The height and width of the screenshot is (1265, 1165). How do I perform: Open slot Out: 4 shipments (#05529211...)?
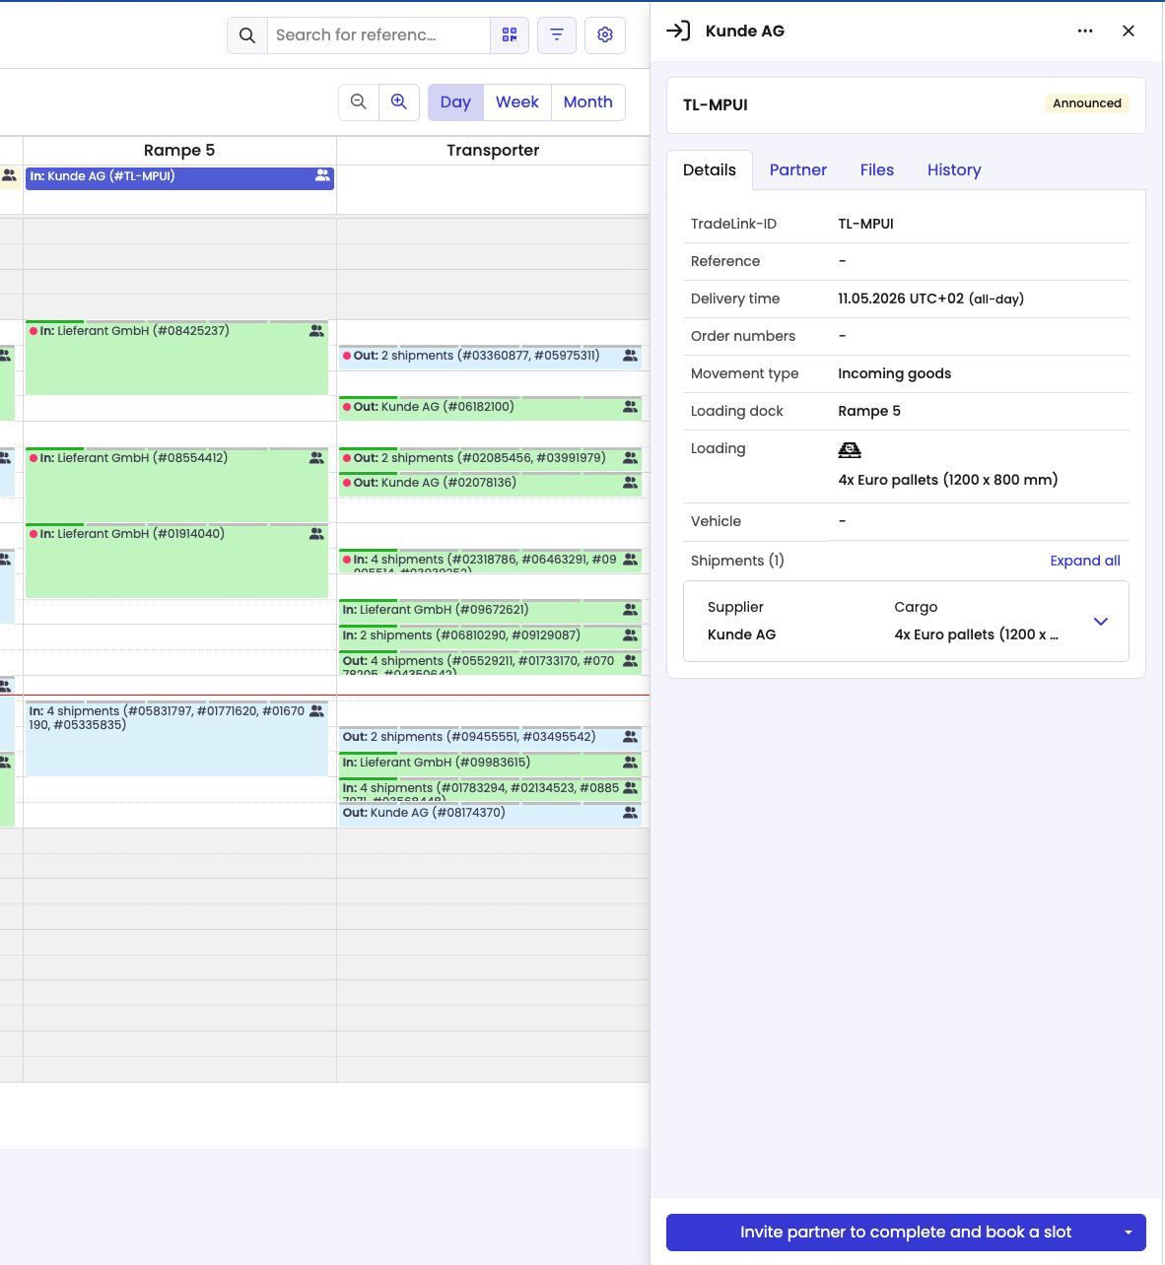(491, 663)
